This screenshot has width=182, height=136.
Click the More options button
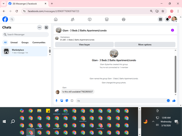(145, 45)
